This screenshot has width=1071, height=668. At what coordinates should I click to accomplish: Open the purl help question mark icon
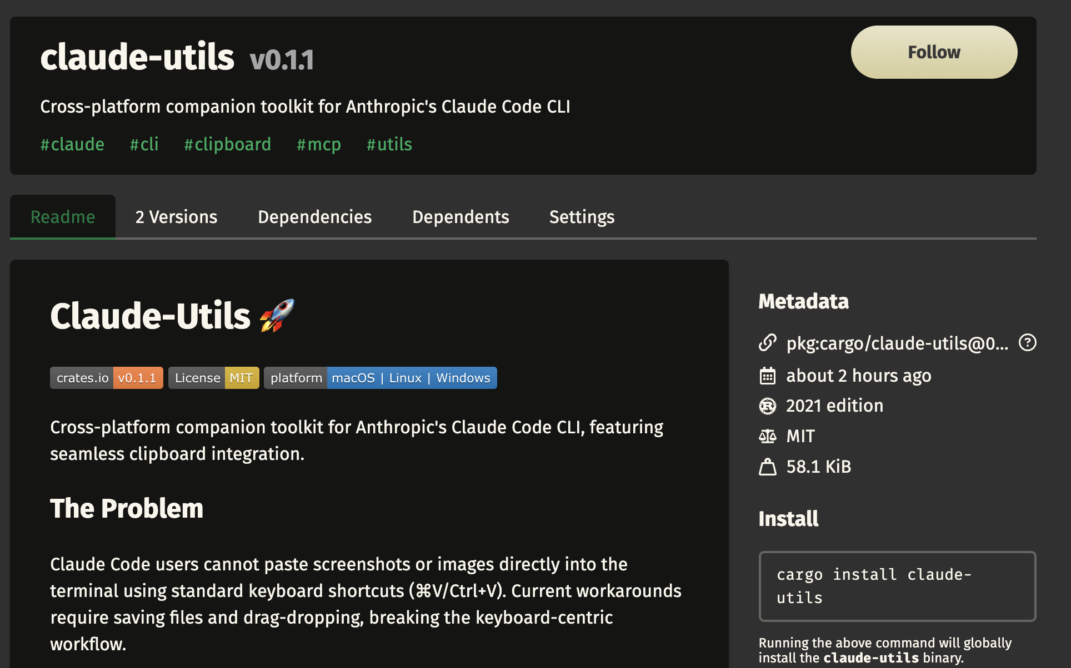1028,342
